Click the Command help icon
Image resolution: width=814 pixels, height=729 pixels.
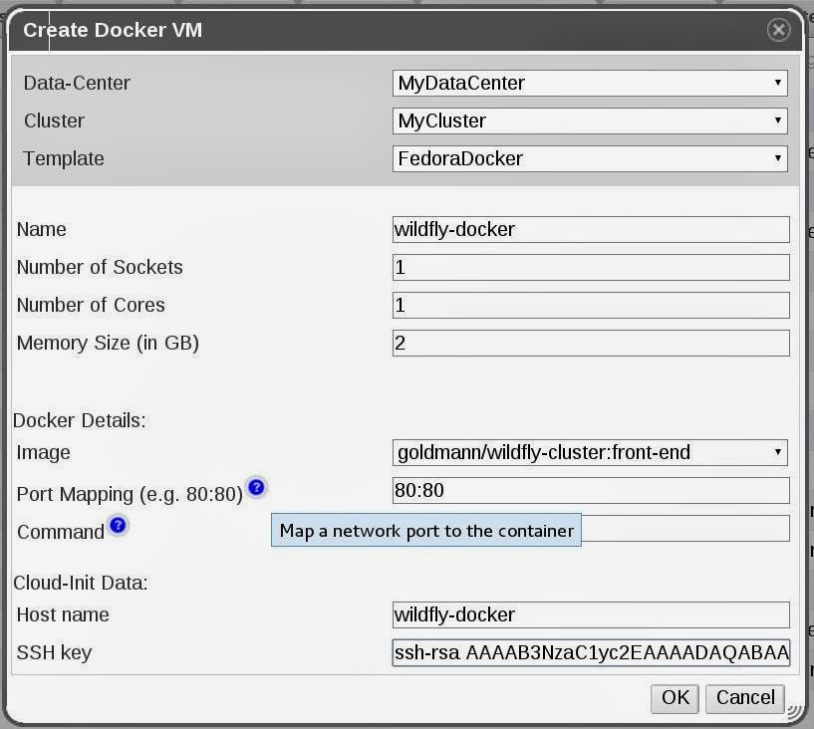(118, 525)
